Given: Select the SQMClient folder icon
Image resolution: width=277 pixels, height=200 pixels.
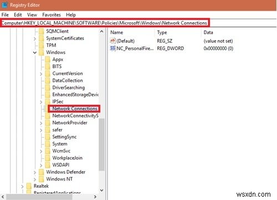Looking at the screenshot, I should point(42,31).
